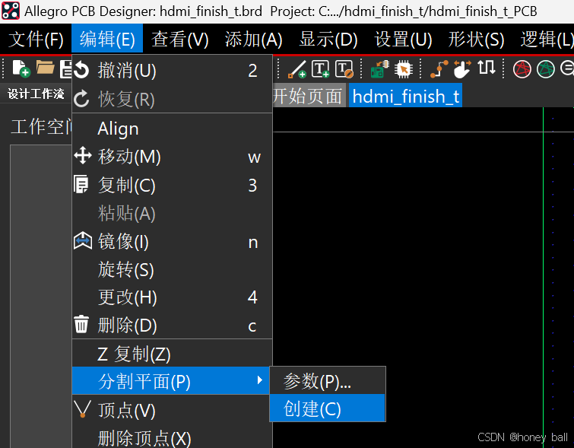Click the open folder icon
Screen dimensions: 574x448
(x=45, y=68)
